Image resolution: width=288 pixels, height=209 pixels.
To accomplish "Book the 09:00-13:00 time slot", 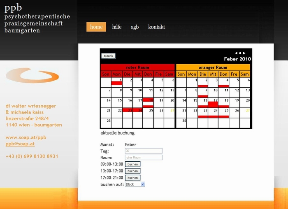I will click(132, 164).
